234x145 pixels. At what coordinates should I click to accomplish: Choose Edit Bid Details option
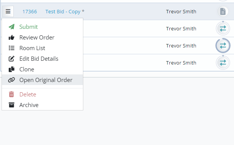click(42, 59)
